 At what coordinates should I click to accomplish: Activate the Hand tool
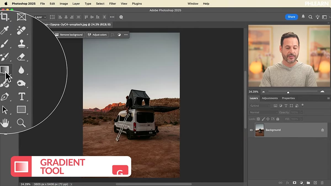point(4,123)
